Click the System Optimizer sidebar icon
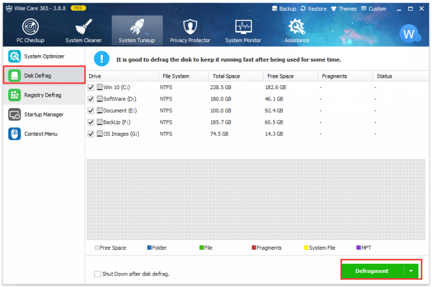This screenshot has height=287, width=432. tap(15, 56)
